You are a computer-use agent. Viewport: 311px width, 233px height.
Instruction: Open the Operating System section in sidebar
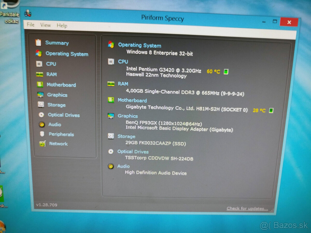pos(67,54)
